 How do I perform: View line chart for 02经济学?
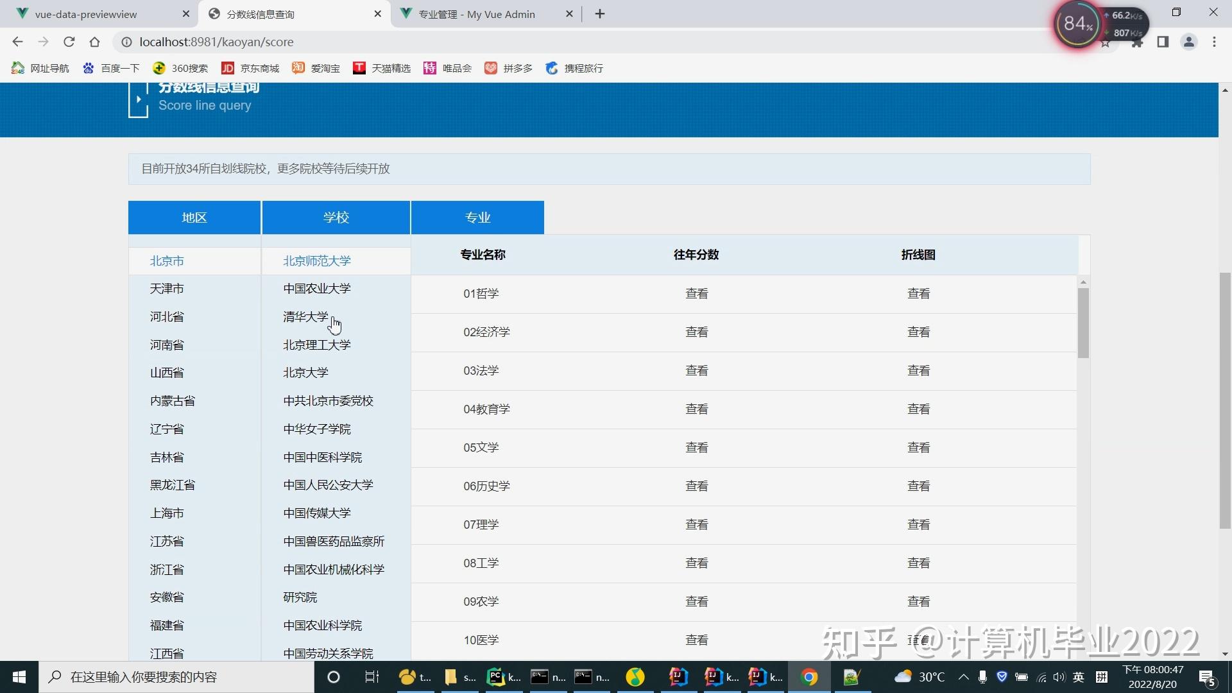(x=918, y=332)
